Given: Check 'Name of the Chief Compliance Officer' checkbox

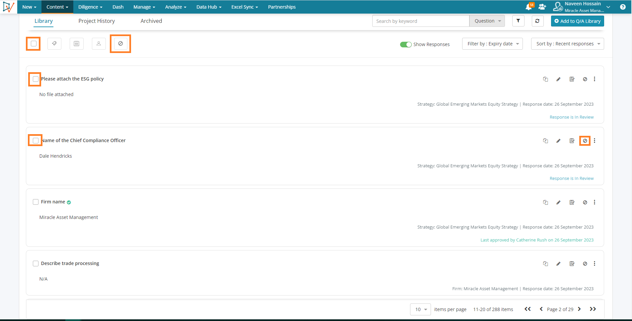Looking at the screenshot, I should pyautogui.click(x=35, y=140).
